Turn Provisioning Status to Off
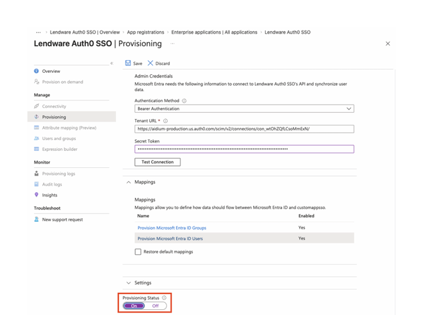This screenshot has width=424, height=315. coord(156,305)
